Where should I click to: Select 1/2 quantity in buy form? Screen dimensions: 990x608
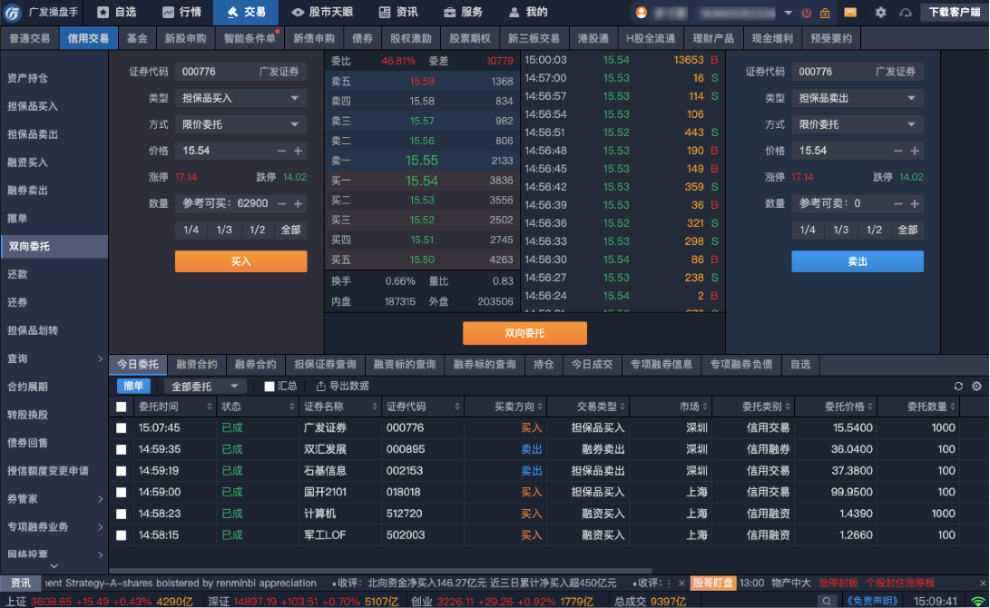pyautogui.click(x=258, y=230)
